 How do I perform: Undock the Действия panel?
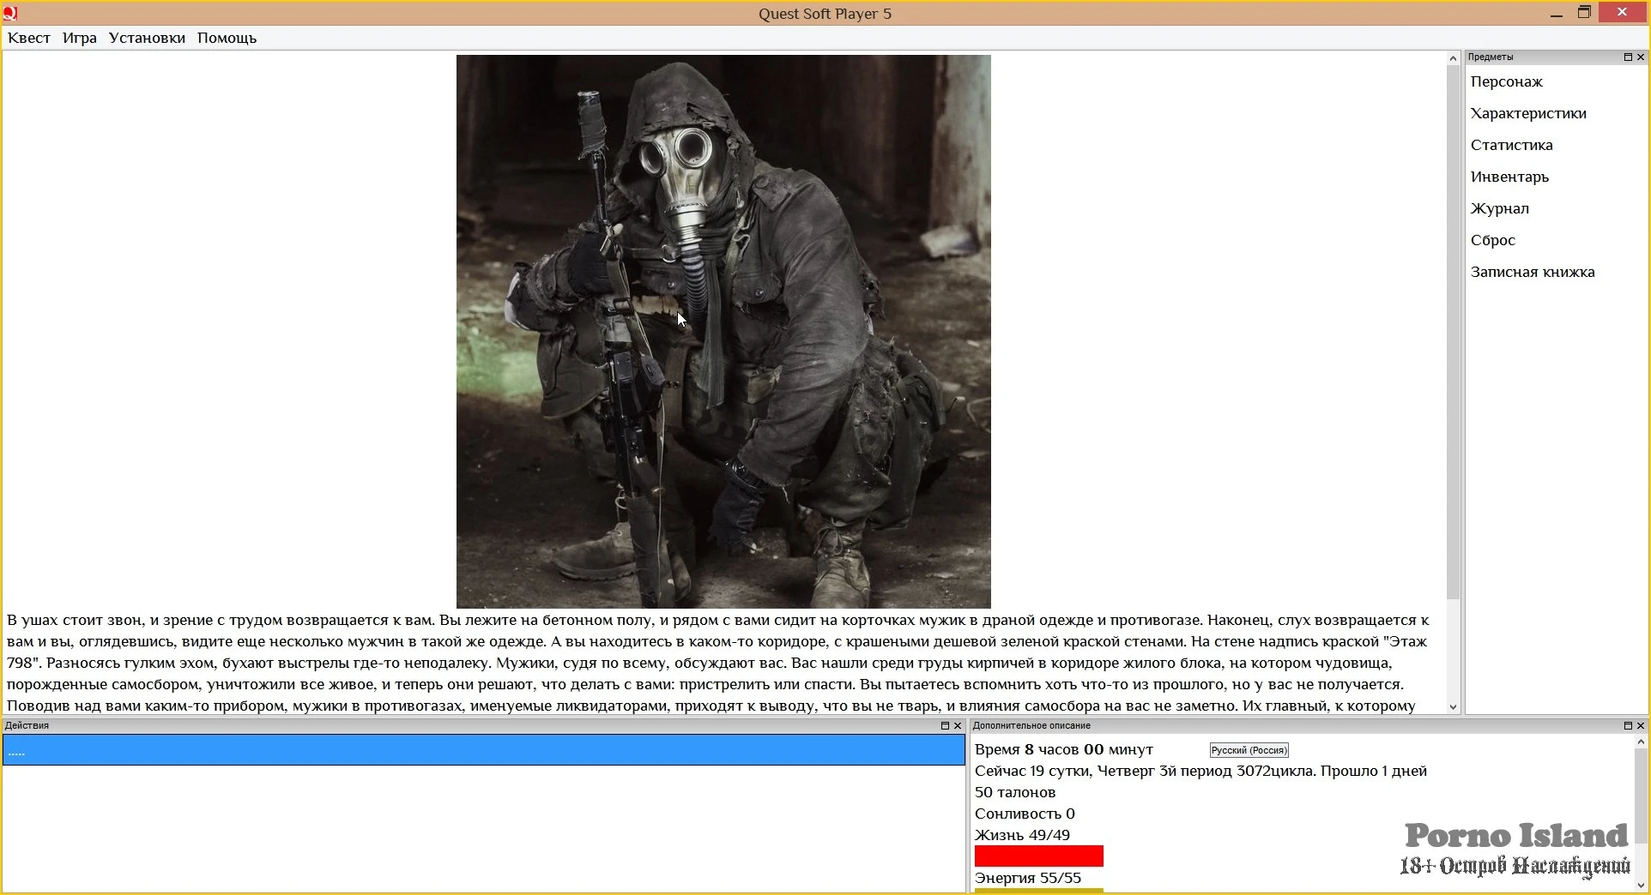(x=945, y=726)
